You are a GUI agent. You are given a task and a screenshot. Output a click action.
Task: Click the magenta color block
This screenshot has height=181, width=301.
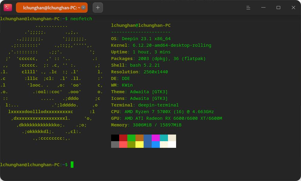156,138
